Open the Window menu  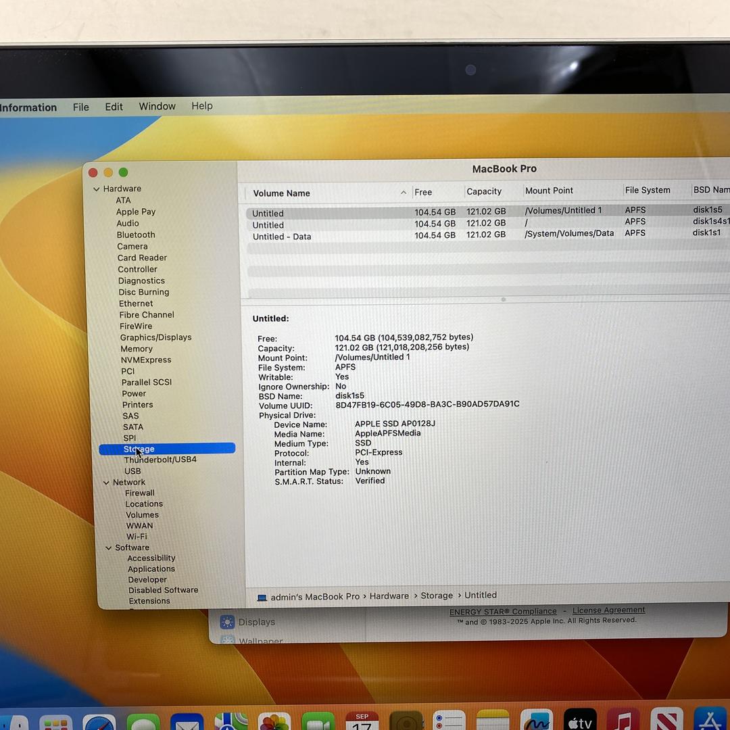click(x=157, y=106)
